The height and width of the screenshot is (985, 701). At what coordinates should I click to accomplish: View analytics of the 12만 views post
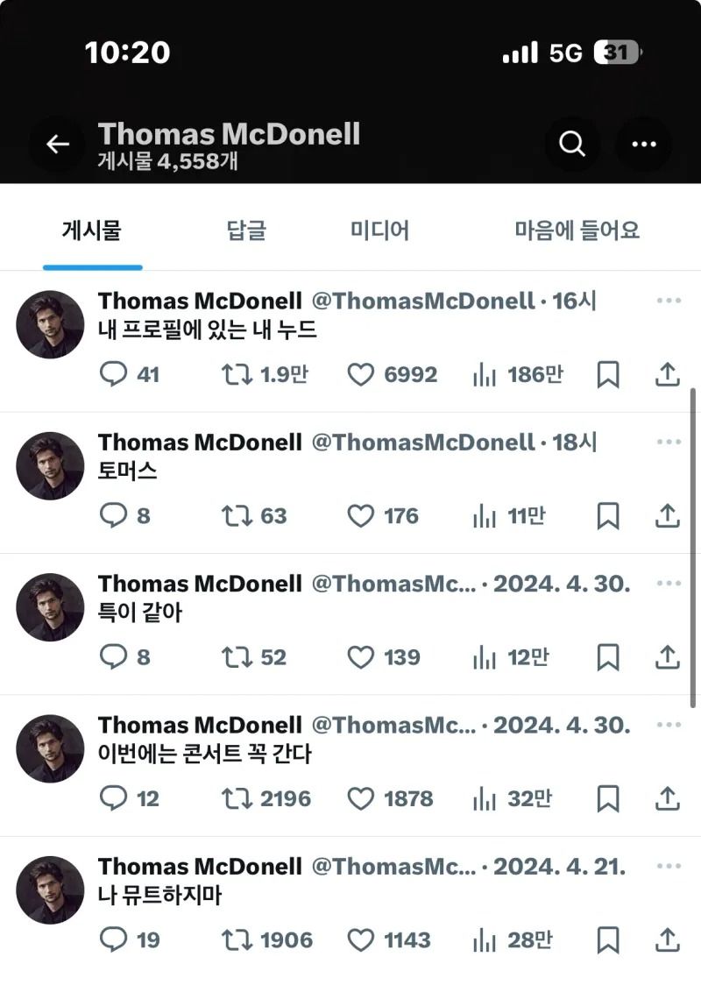[x=485, y=657]
